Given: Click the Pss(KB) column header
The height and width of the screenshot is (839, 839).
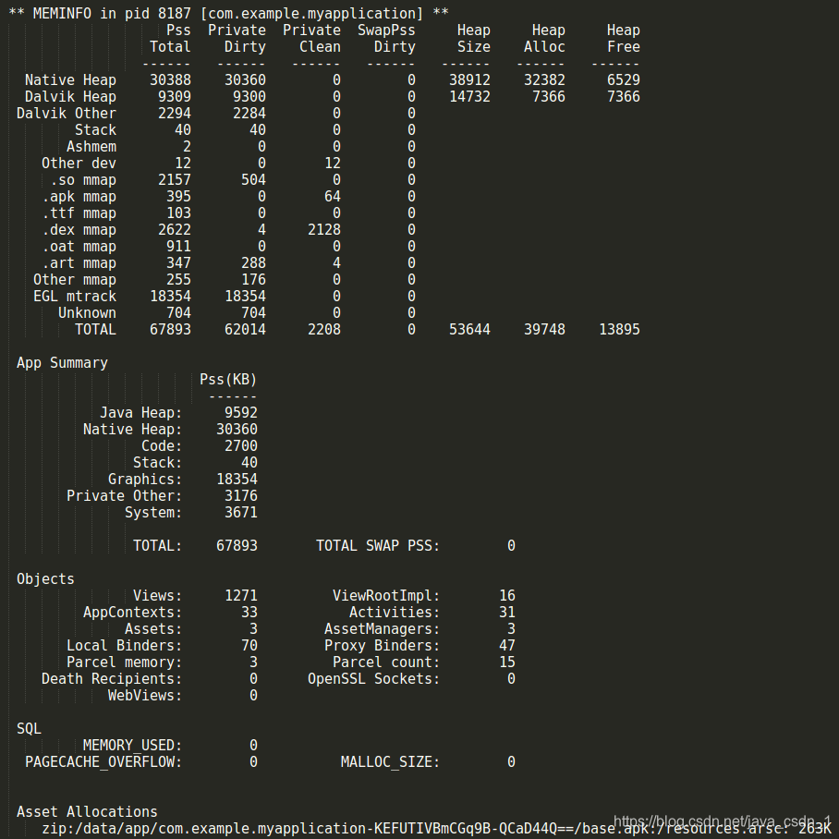Looking at the screenshot, I should tap(228, 380).
